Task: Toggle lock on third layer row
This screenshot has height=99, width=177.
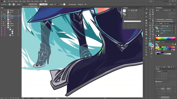Action: (3, 14)
